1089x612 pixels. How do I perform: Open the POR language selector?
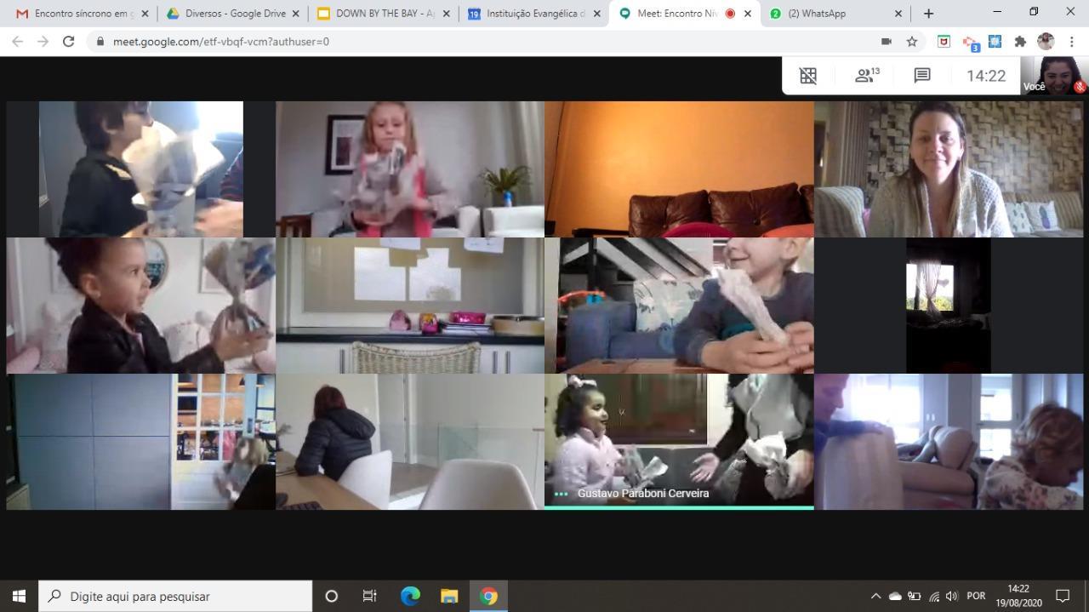point(975,596)
